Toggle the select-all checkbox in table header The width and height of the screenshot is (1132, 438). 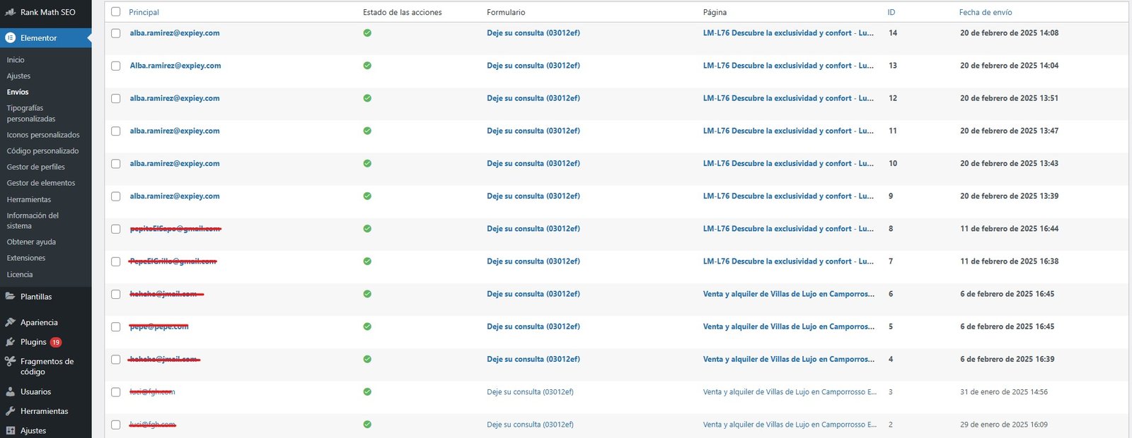(x=116, y=12)
